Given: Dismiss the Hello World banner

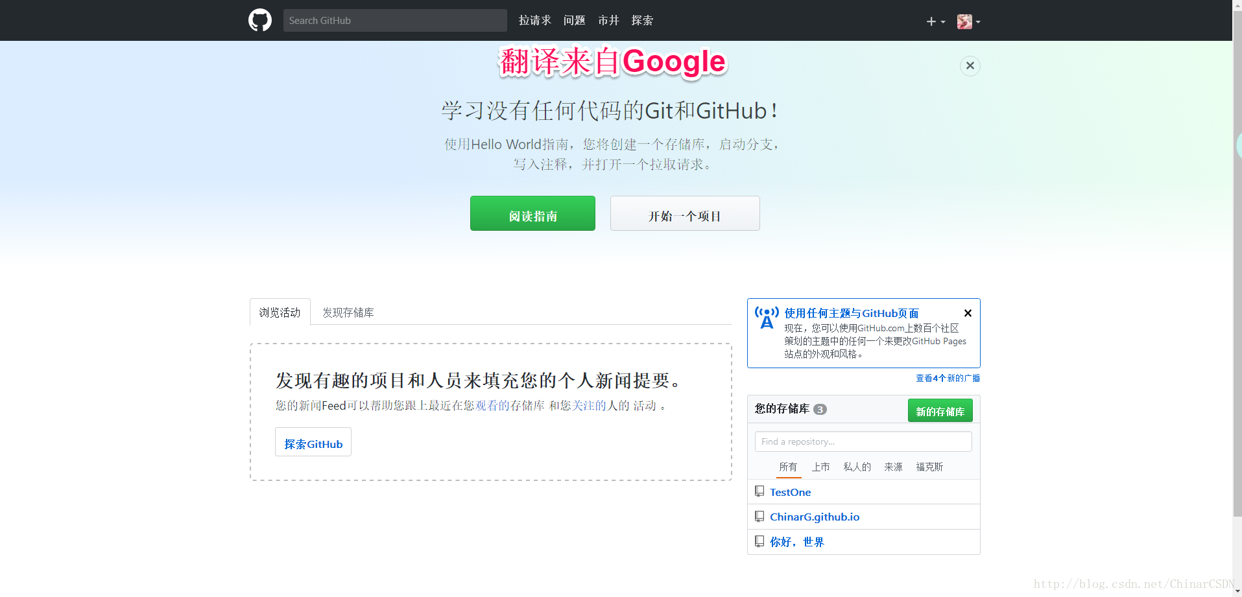Looking at the screenshot, I should 970,65.
